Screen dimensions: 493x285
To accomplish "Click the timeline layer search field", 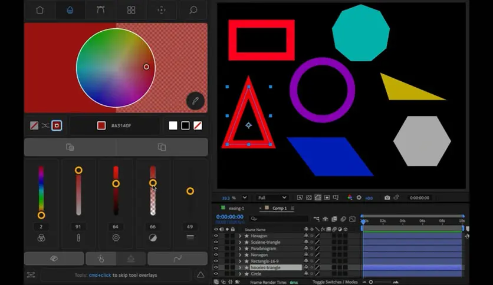I will pyautogui.click(x=279, y=218).
